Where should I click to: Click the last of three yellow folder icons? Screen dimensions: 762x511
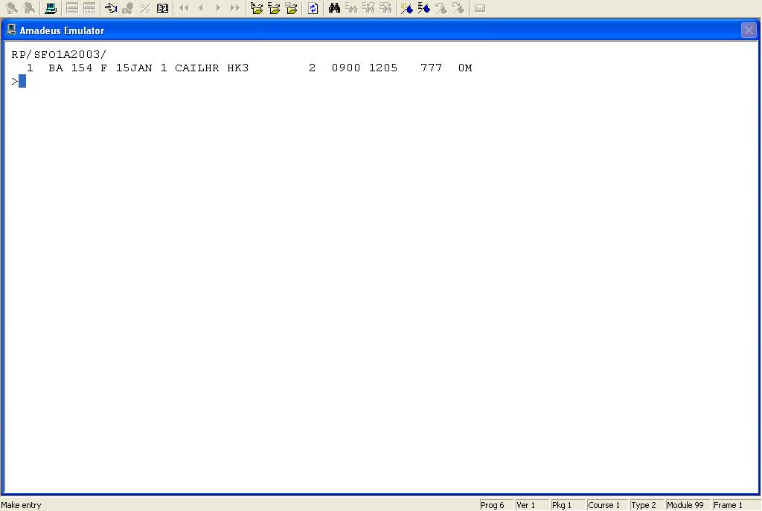click(x=291, y=8)
